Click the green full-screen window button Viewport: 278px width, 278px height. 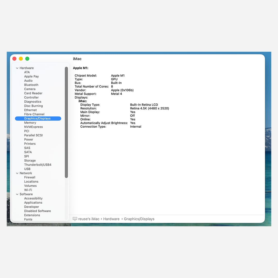(x=27, y=59)
